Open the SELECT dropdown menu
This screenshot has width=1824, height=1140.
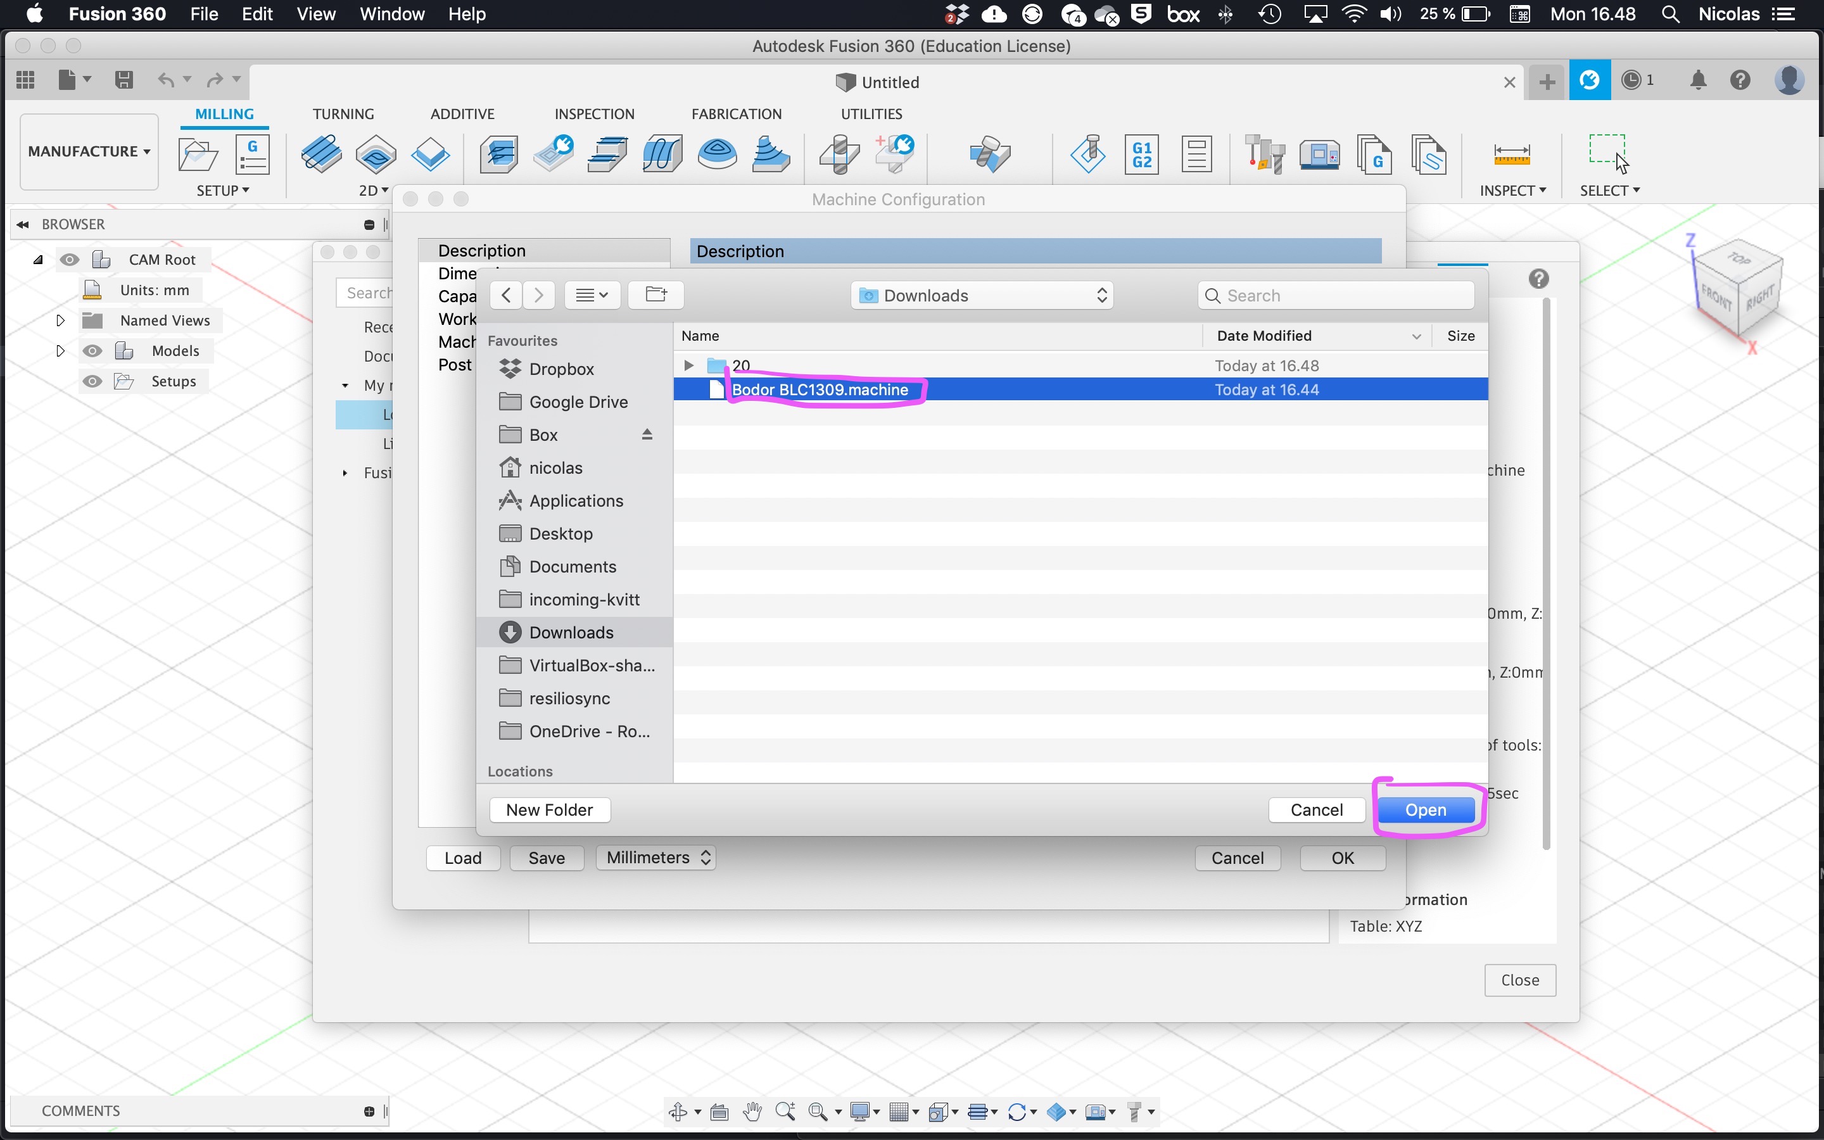[x=1609, y=190]
